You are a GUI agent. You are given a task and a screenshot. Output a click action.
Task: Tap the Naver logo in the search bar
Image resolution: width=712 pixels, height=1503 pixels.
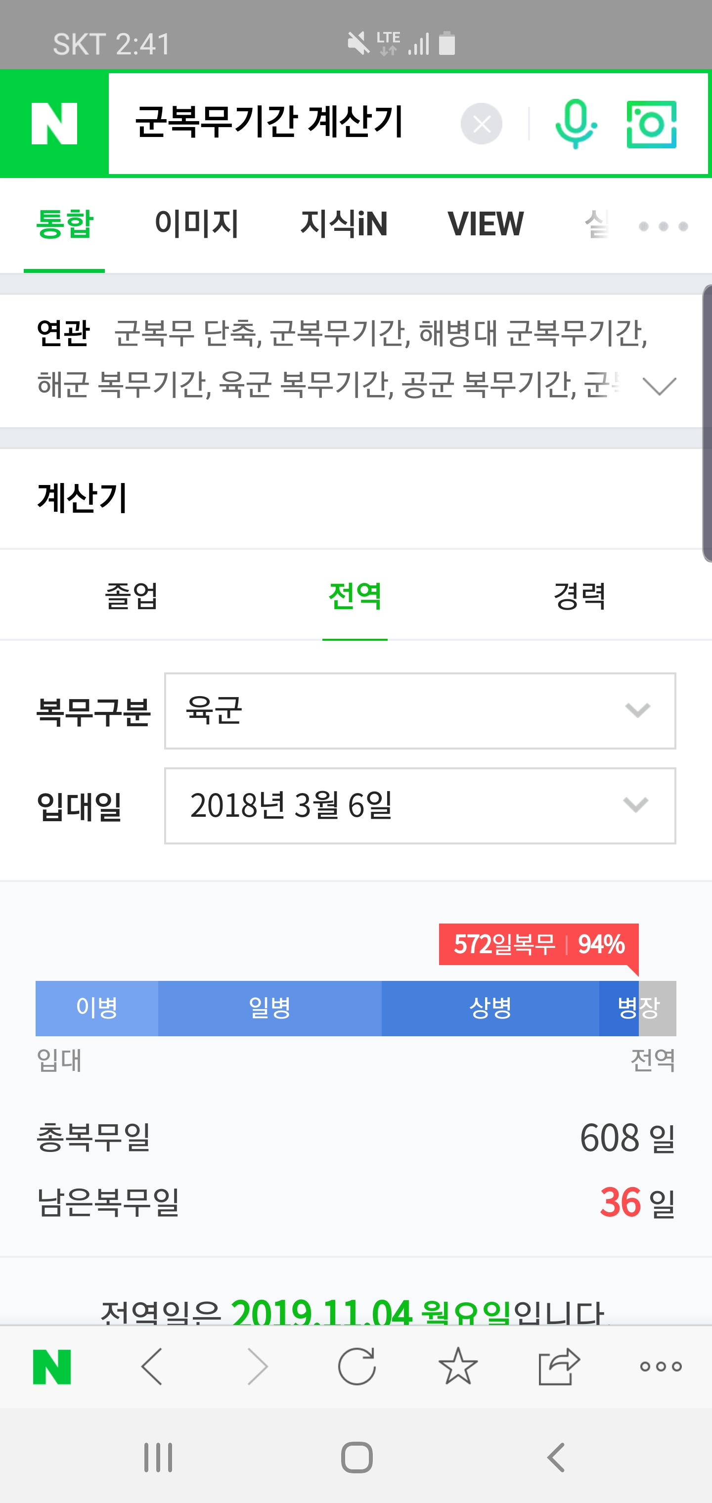point(54,124)
